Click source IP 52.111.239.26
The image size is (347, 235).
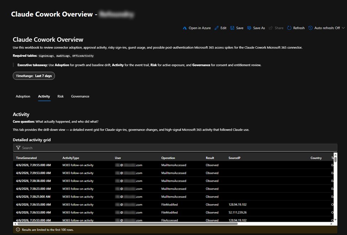237,213
